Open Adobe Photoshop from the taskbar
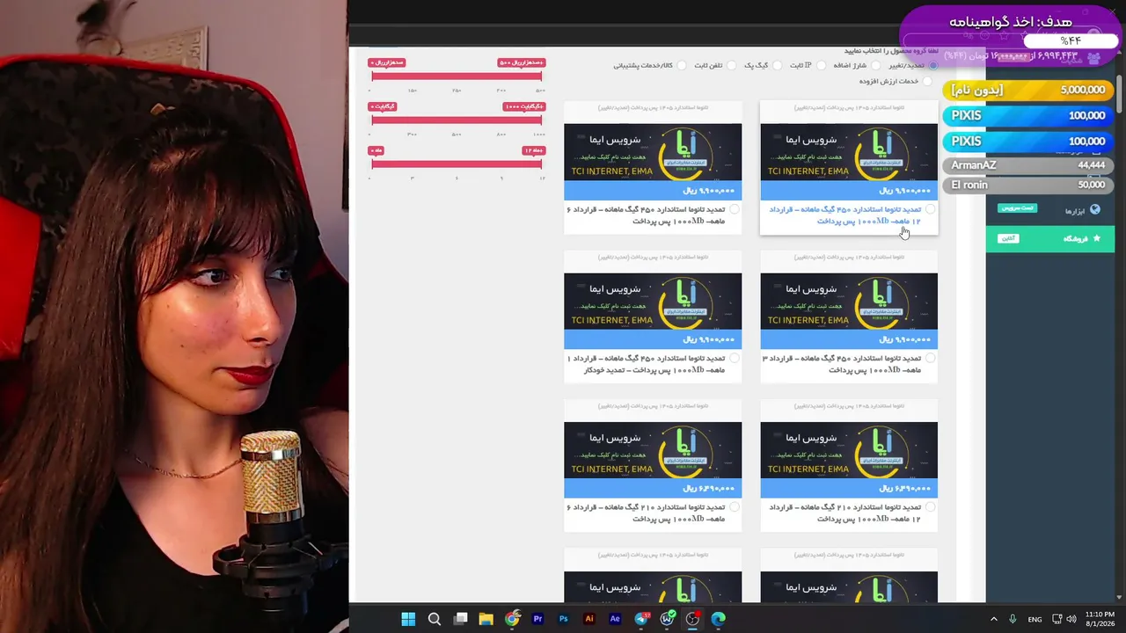 (564, 619)
